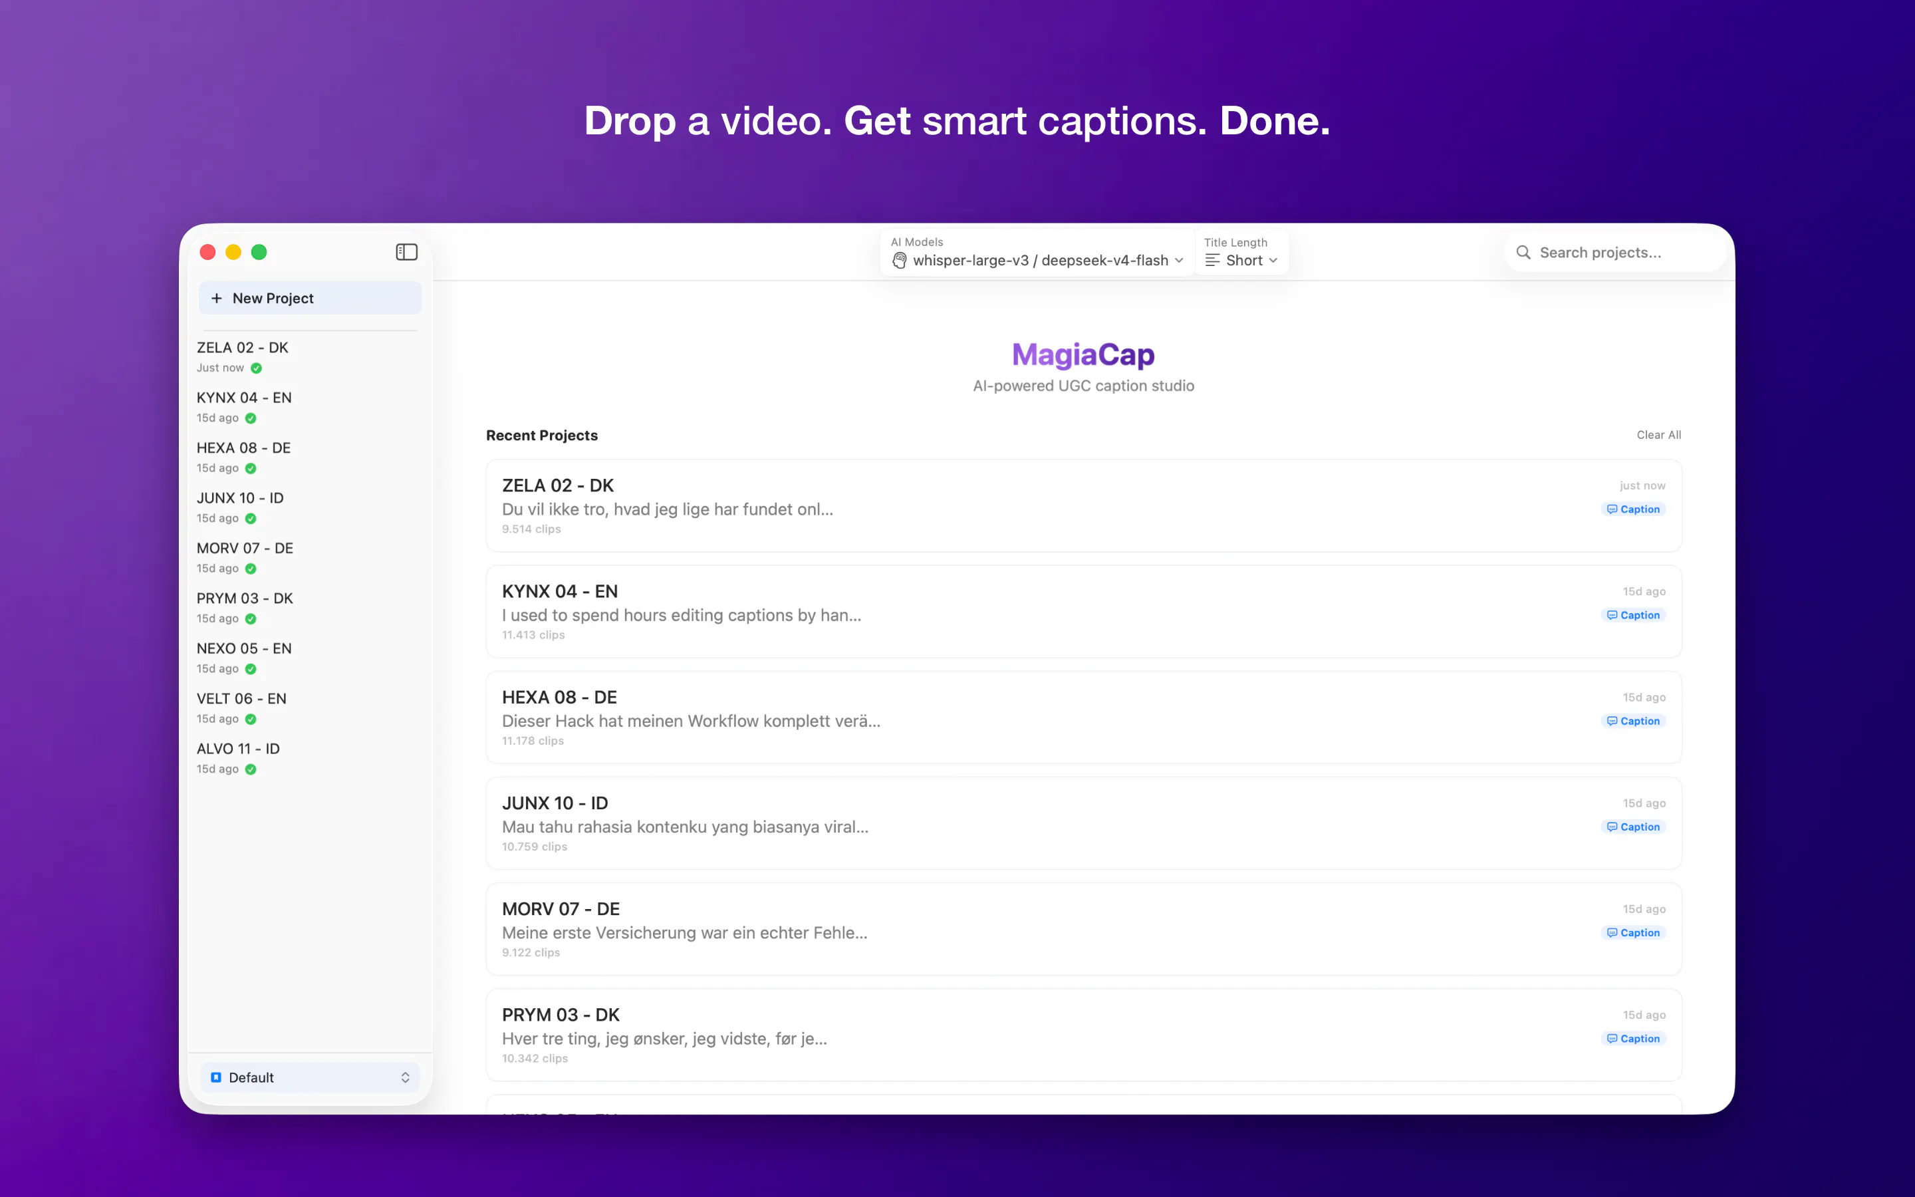Click Clear All recent projects
The height and width of the screenshot is (1197, 1915).
(1658, 435)
